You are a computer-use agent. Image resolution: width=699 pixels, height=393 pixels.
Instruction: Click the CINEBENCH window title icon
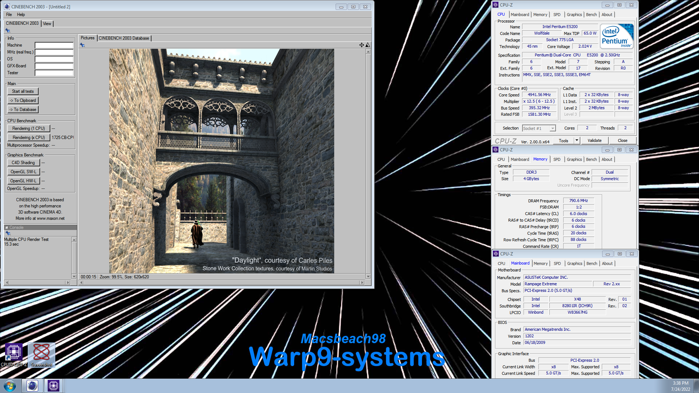[7, 7]
